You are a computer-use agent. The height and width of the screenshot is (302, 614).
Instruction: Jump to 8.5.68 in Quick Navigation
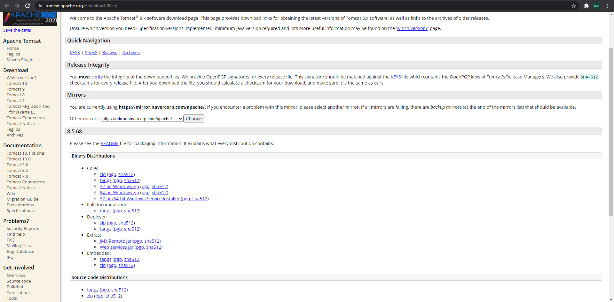91,53
